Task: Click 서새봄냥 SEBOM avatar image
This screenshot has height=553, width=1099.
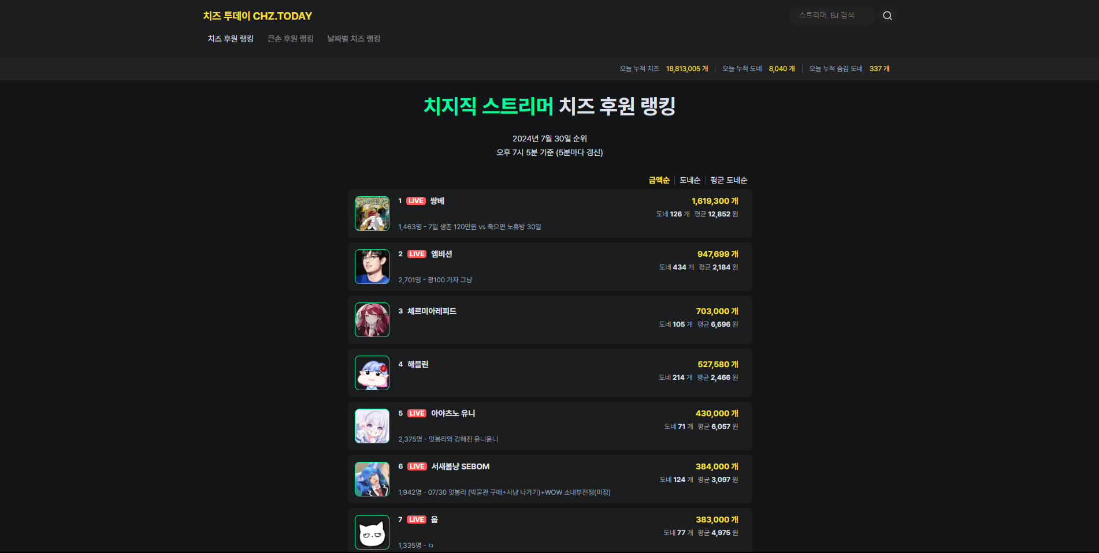Action: pyautogui.click(x=372, y=479)
